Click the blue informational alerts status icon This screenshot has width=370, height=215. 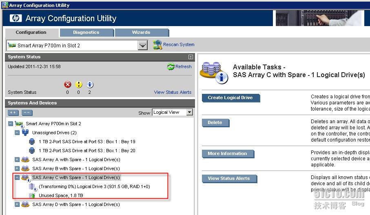pos(90,84)
